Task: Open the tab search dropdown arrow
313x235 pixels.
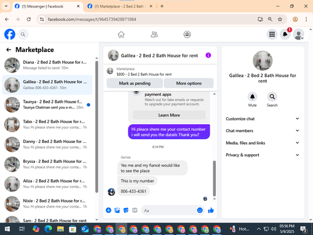Action: pos(6,6)
